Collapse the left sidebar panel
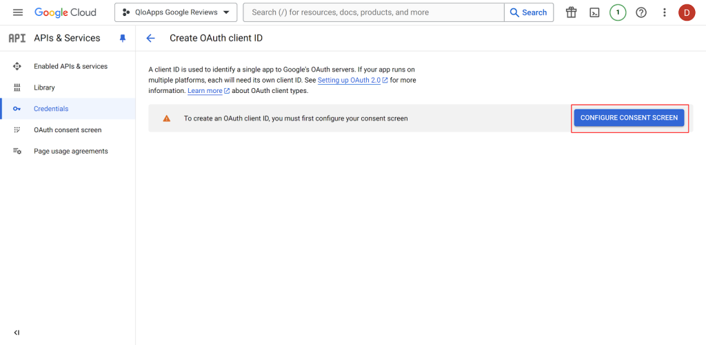 coord(17,333)
